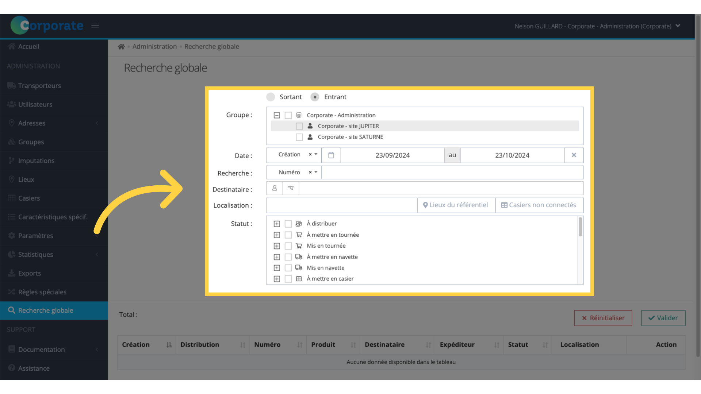This screenshot has width=701, height=394.
Task: Click the group network icon in Destinataire field
Action: coord(291,188)
